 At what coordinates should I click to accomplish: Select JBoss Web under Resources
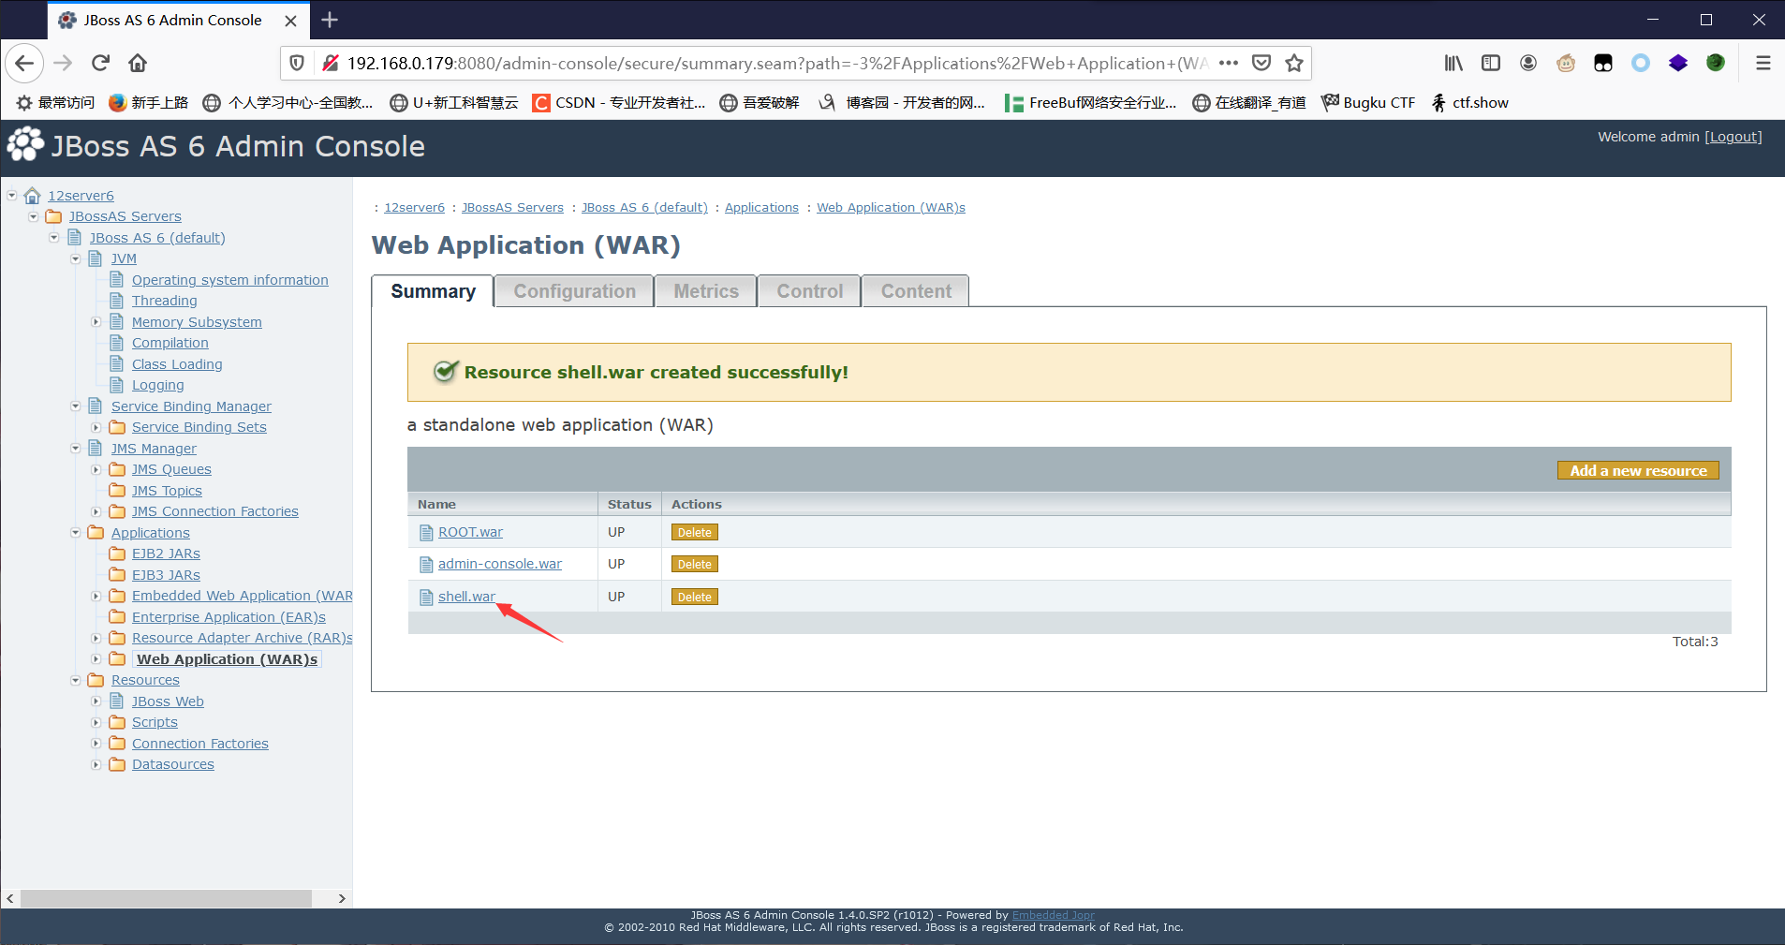coord(168,701)
